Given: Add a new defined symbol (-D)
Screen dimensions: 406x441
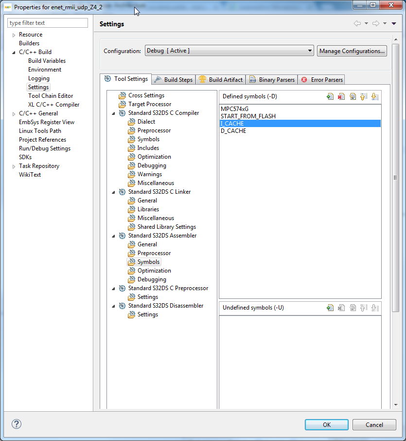Looking at the screenshot, I should click(330, 97).
